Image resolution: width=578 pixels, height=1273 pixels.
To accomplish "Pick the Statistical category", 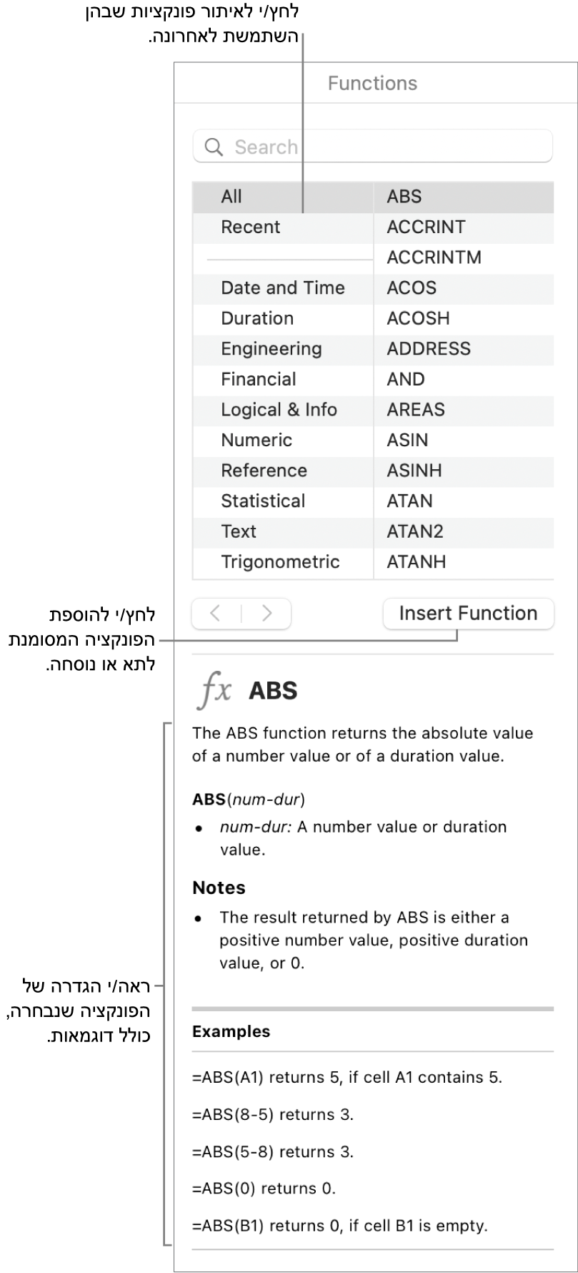I will coord(263,501).
